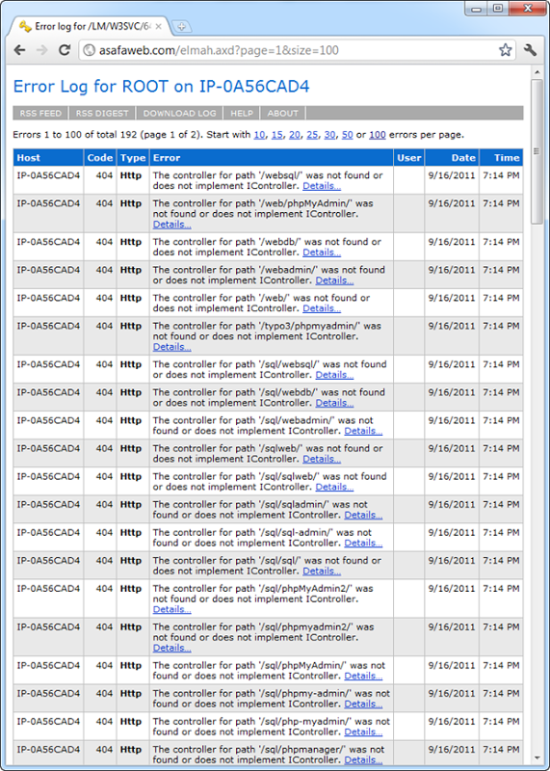The width and height of the screenshot is (550, 771).
Task: Open the ABOUT menu item
Action: tap(282, 113)
